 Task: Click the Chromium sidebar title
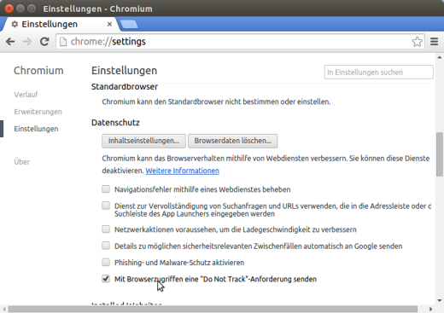38,71
